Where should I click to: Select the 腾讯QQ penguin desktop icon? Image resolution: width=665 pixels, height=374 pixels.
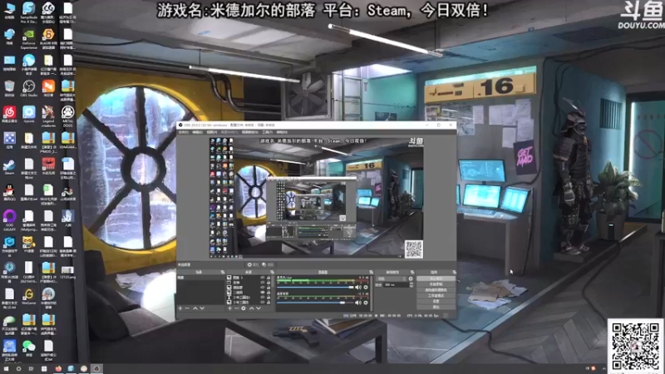point(9,193)
